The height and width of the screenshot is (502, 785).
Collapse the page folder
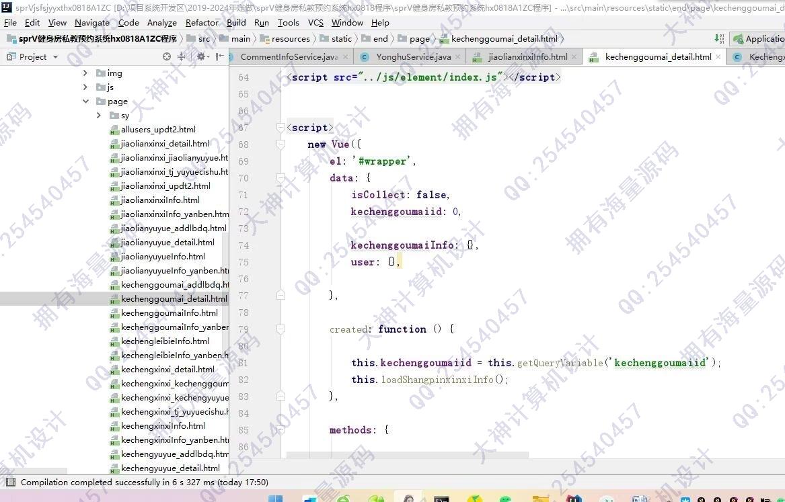(x=85, y=101)
